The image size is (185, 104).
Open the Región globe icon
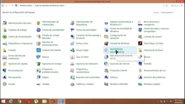click(x=38, y=77)
